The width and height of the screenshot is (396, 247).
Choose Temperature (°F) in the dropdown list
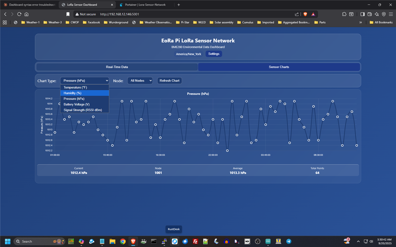pyautogui.click(x=85, y=87)
